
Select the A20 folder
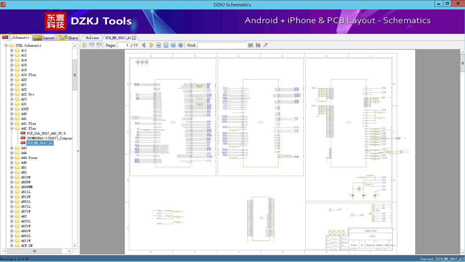point(24,80)
